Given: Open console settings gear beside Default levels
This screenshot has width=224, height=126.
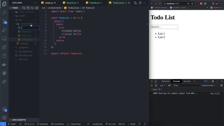Looking at the screenshot, I should pyautogui.click(x=222, y=85).
